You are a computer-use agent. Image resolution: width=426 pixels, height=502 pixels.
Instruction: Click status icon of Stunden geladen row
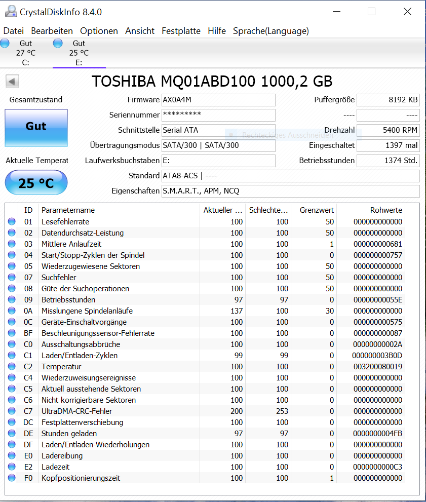click(x=12, y=433)
